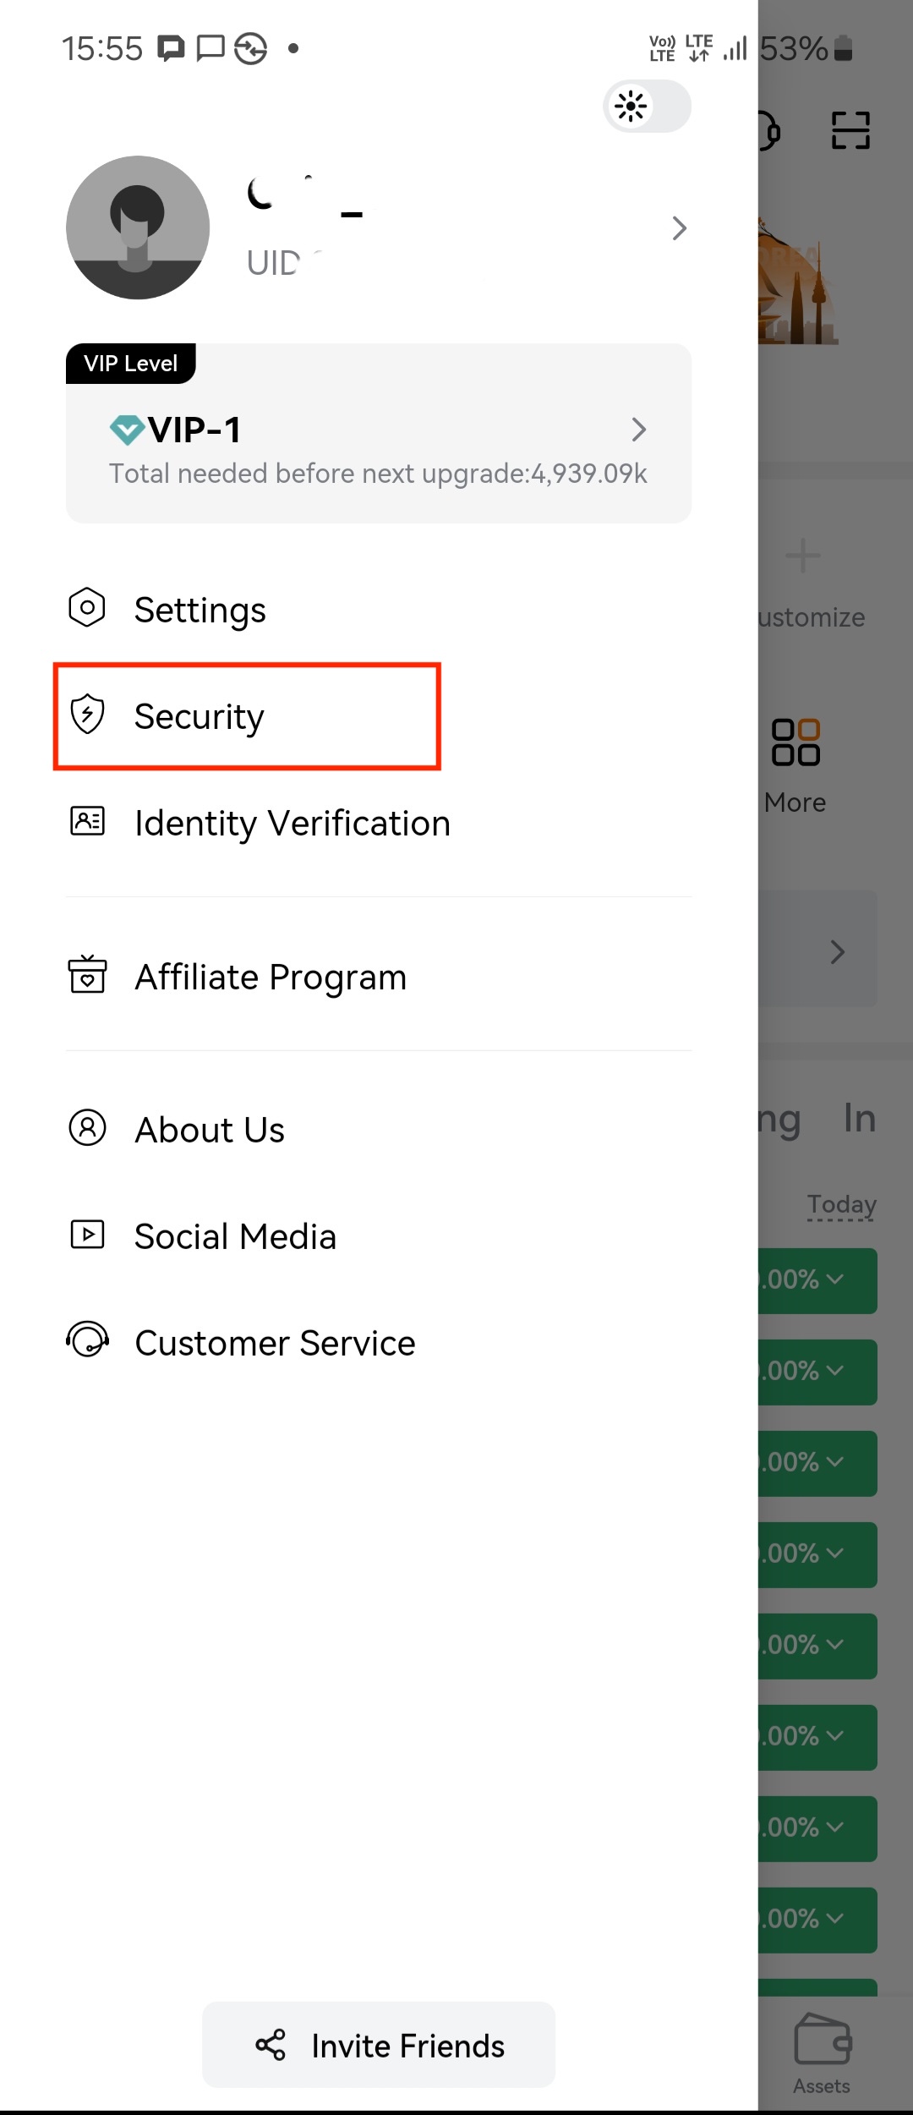Viewport: 913px width, 2115px height.
Task: Tap the QR scan icon at the top right
Action: 850,130
